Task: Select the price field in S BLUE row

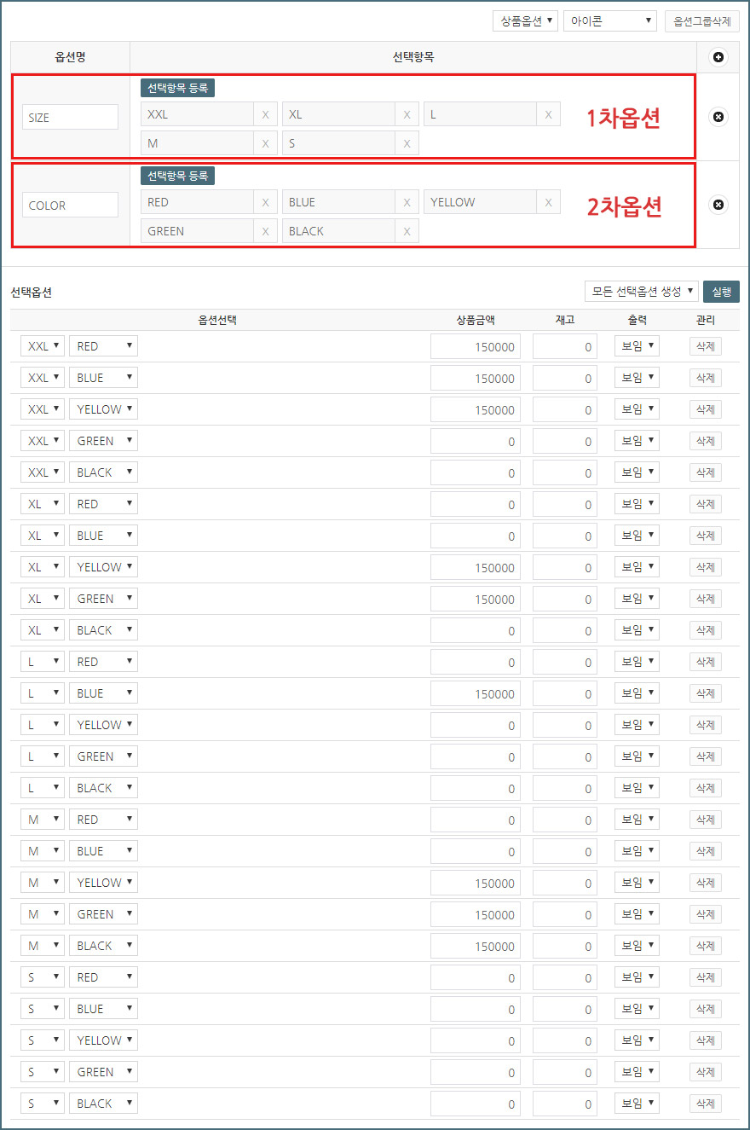Action: [476, 1009]
